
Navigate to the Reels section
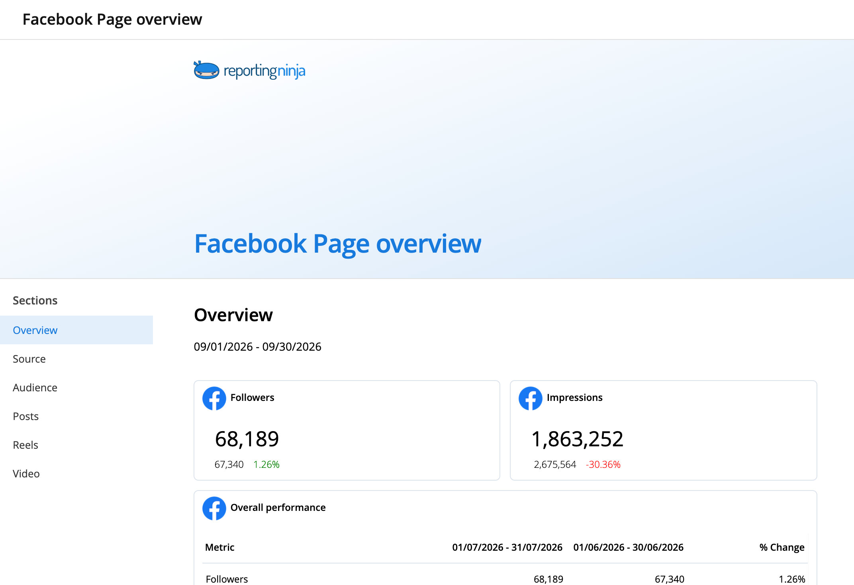pyautogui.click(x=76, y=445)
